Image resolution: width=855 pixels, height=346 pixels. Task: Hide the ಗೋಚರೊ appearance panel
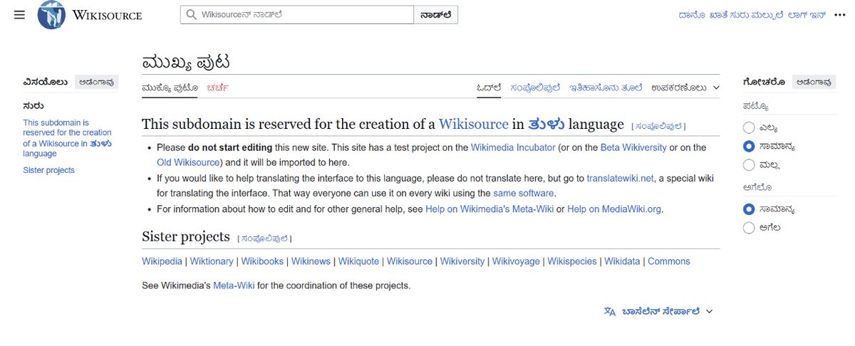tap(814, 82)
